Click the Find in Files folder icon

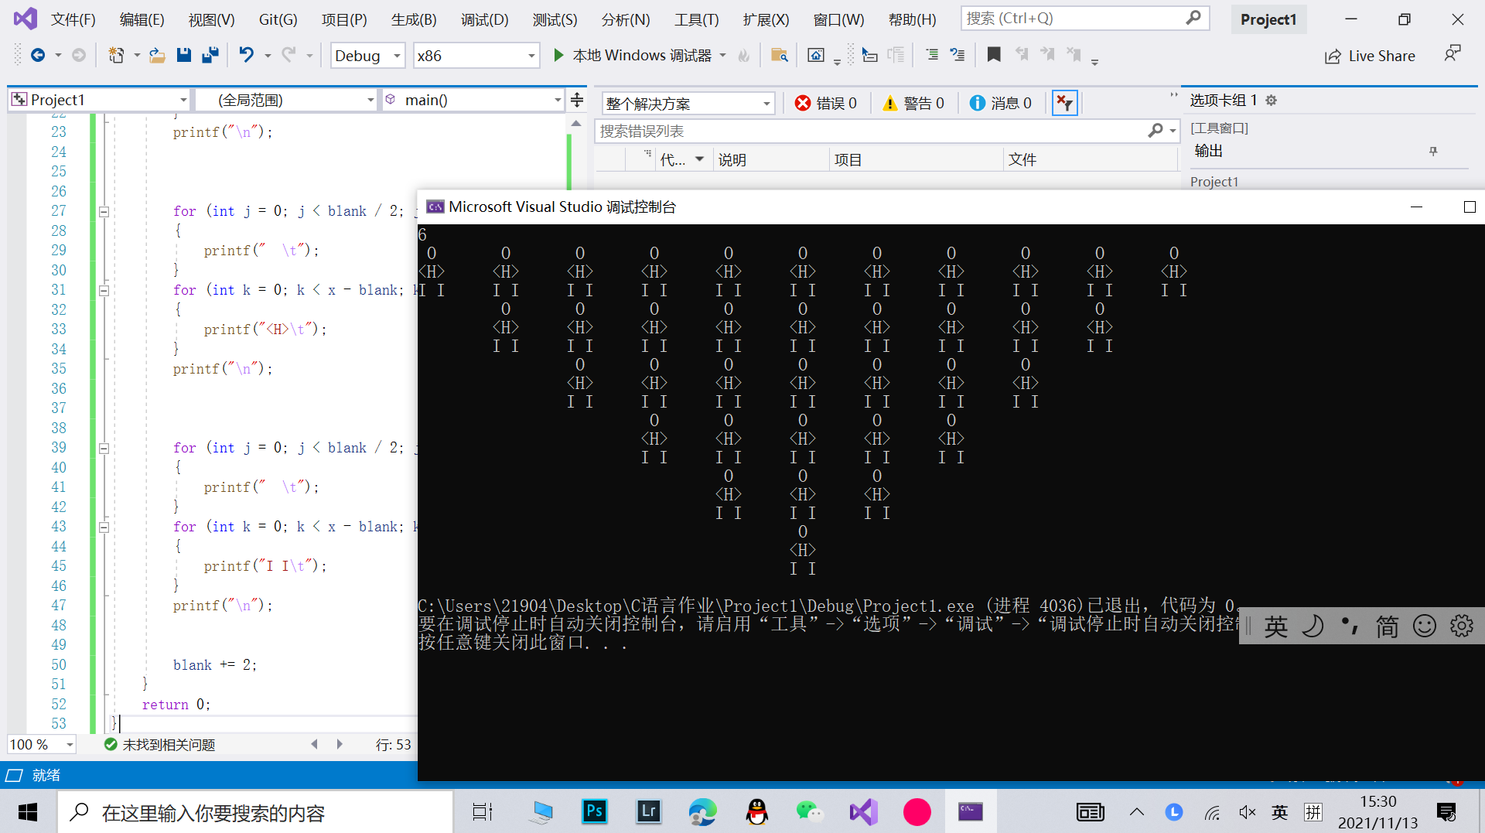point(779,55)
